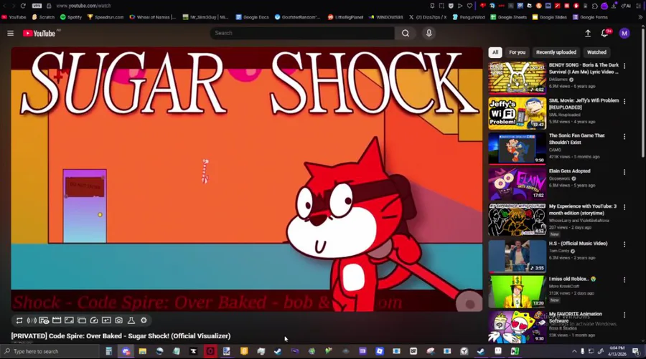Open File Explorer from the taskbar
Image resolution: width=646 pixels, height=359 pixels.
[143, 351]
